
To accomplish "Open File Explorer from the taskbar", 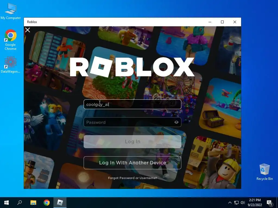I will click(33, 203).
